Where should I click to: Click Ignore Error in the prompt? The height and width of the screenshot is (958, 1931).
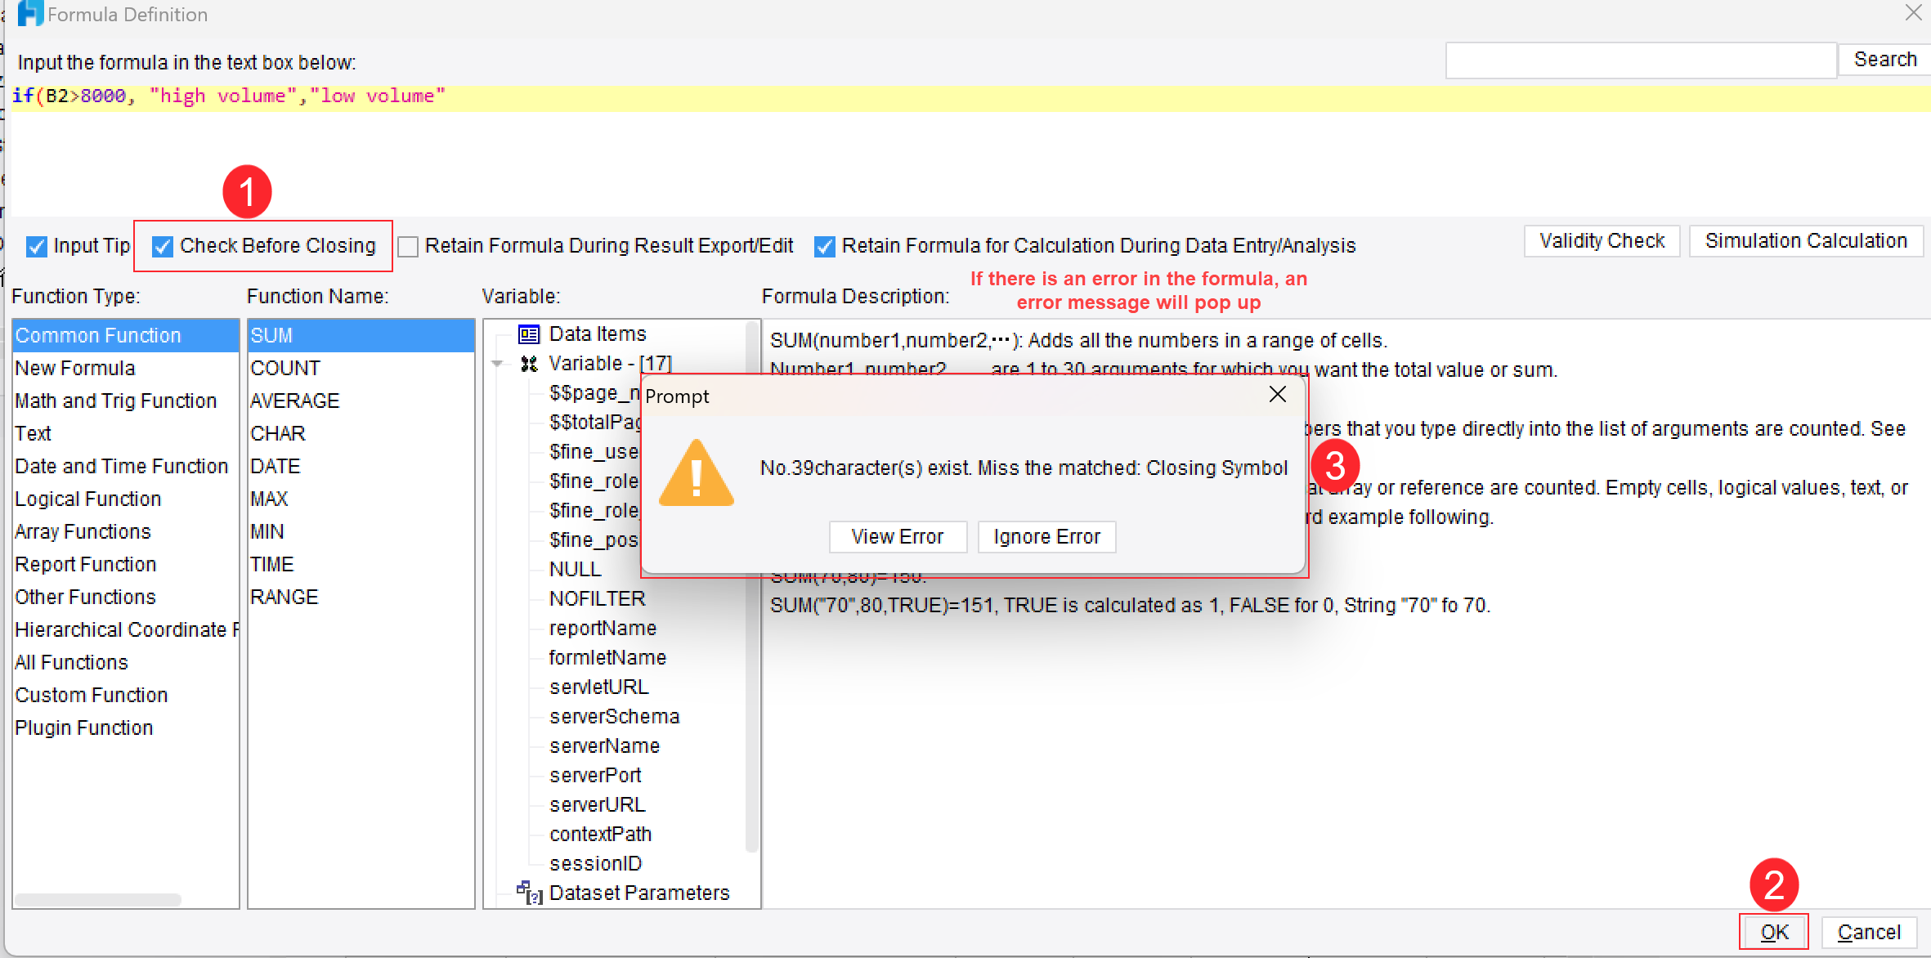(x=1046, y=537)
